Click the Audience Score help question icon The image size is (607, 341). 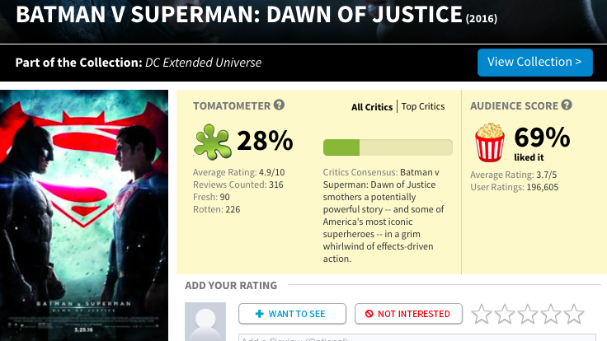(x=565, y=105)
